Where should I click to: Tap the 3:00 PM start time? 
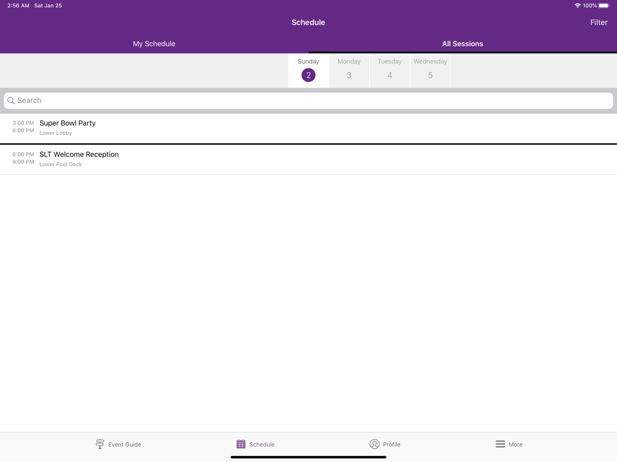pos(23,123)
